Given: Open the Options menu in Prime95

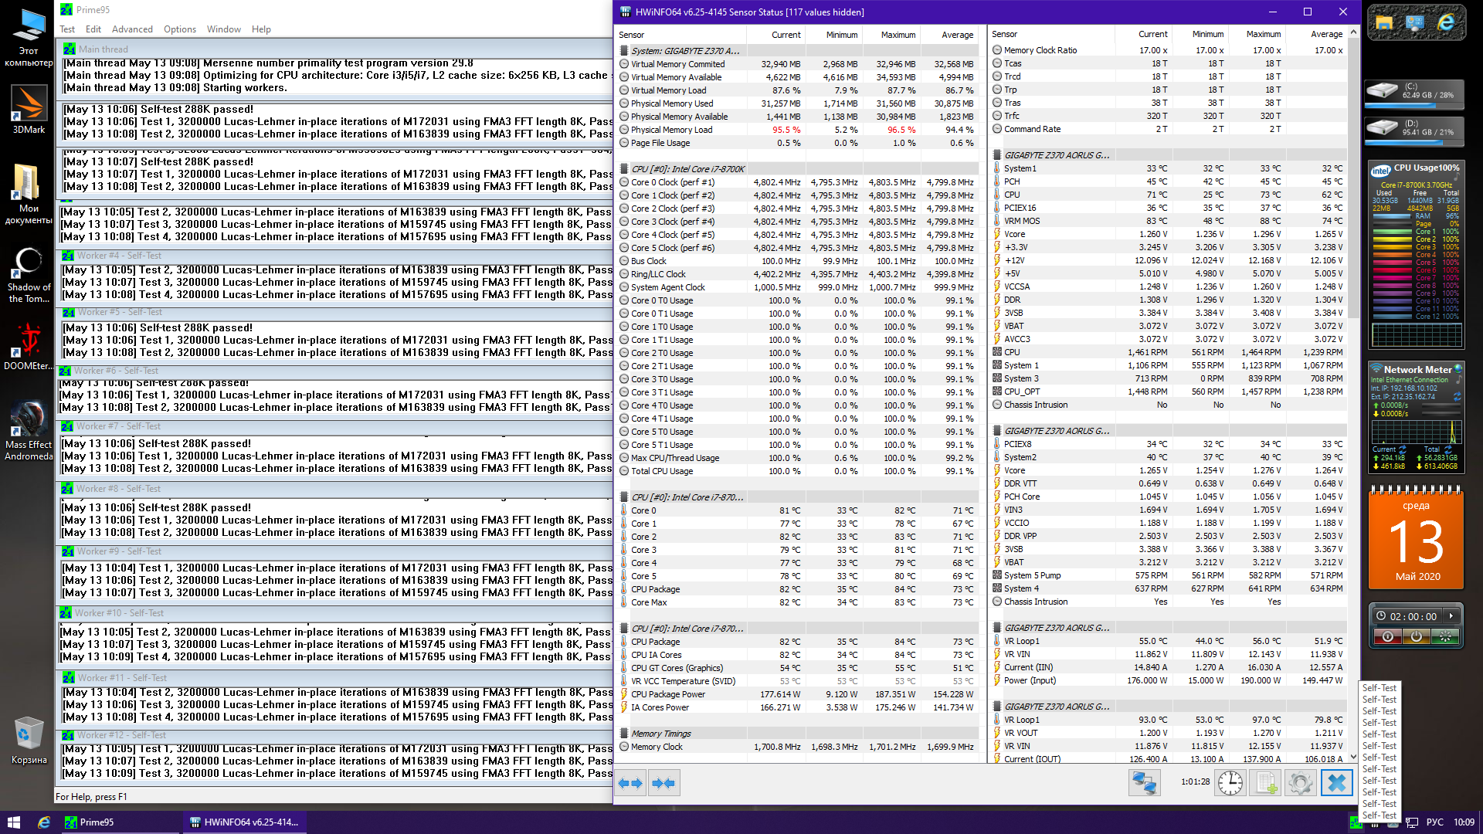Looking at the screenshot, I should (x=179, y=29).
